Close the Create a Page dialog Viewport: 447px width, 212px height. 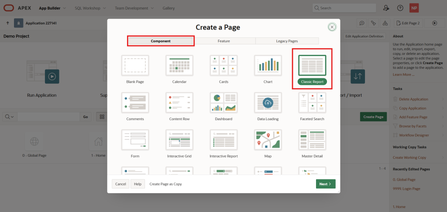(x=332, y=27)
